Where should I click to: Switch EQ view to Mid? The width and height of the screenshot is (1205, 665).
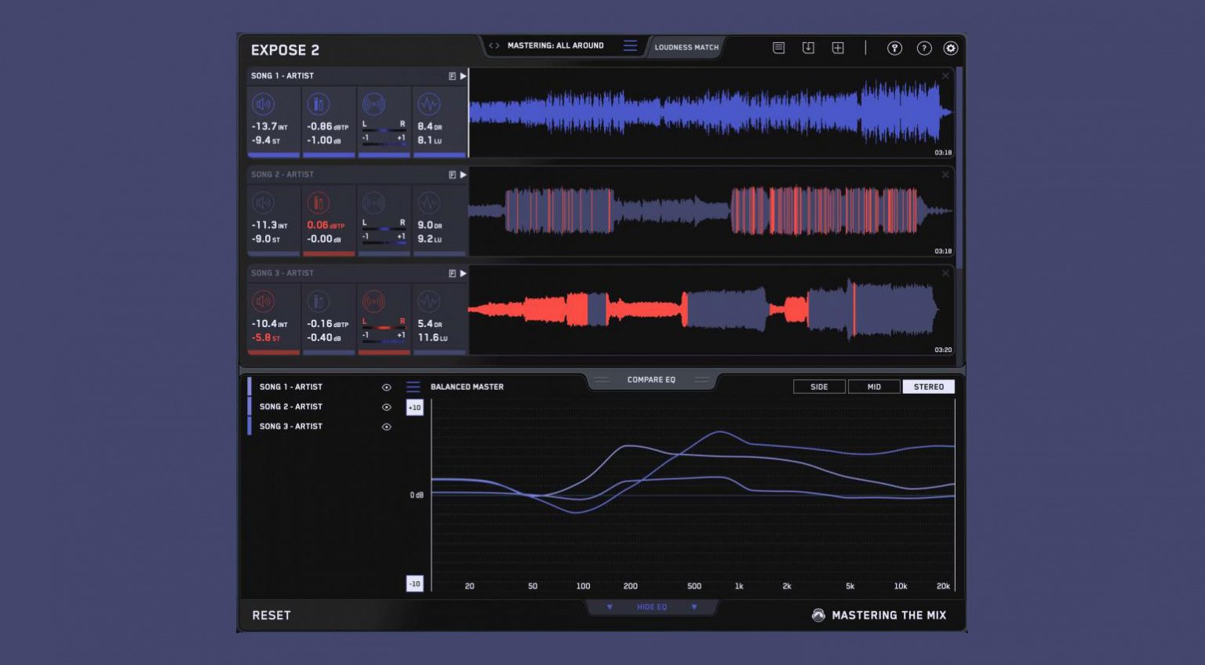tap(874, 387)
